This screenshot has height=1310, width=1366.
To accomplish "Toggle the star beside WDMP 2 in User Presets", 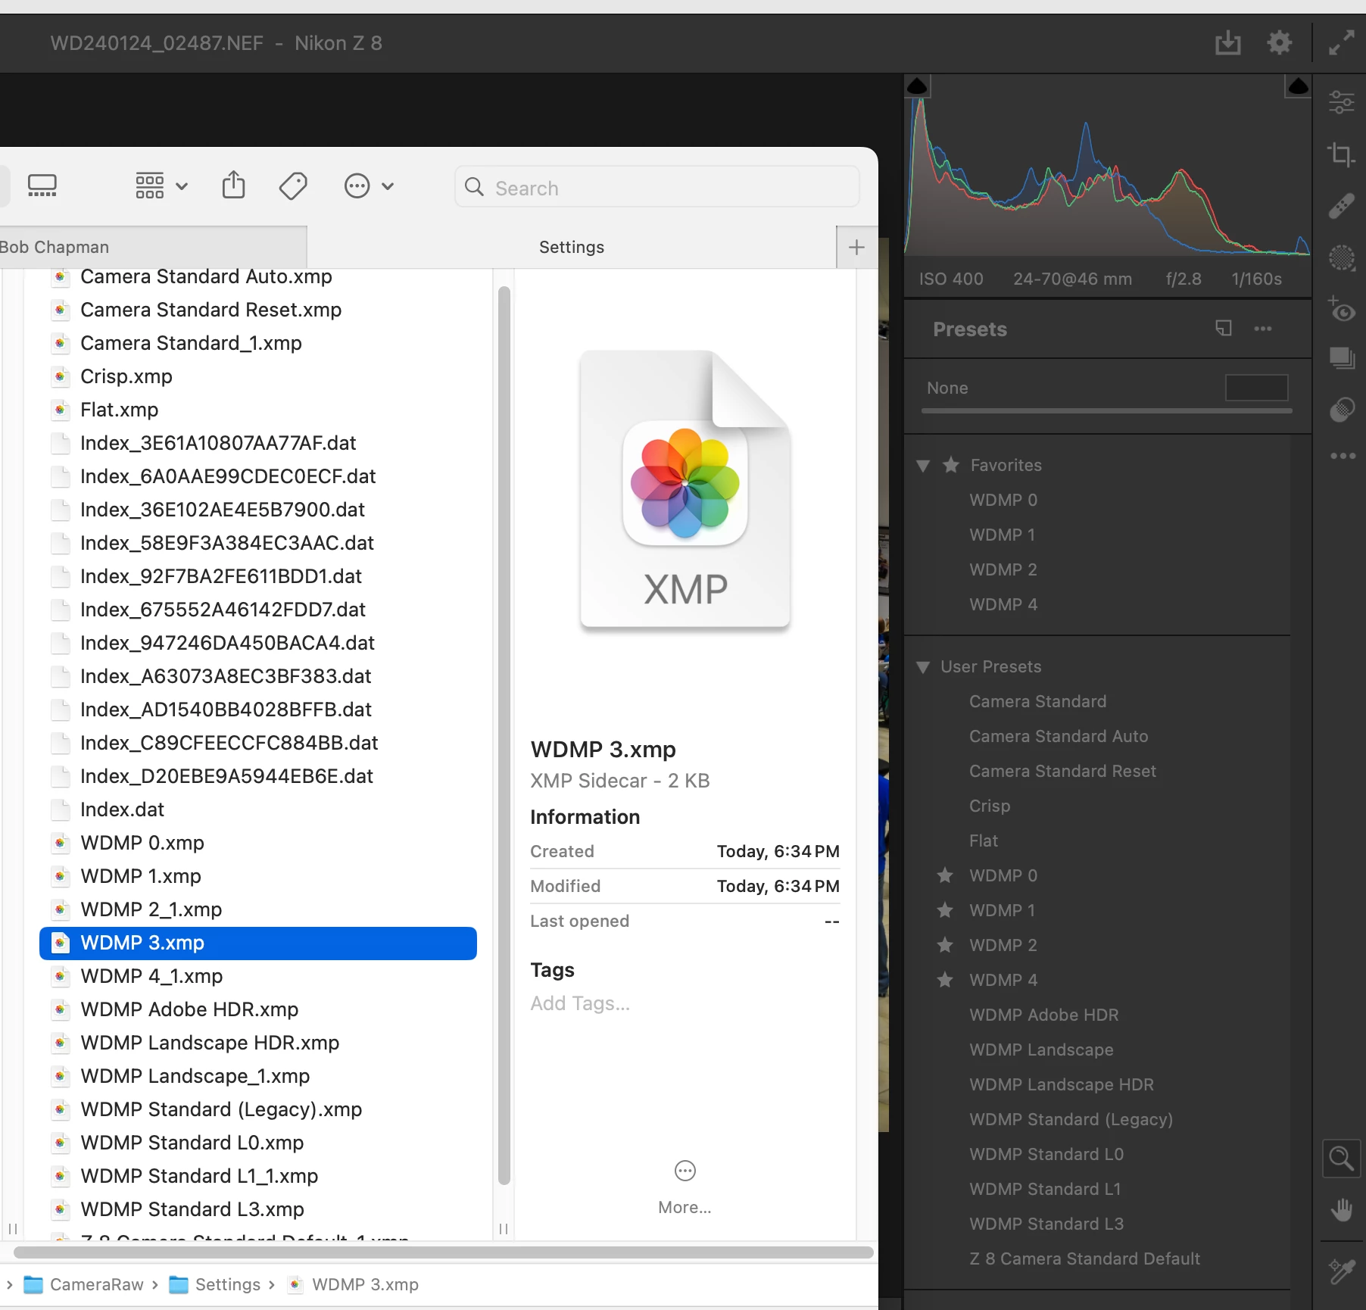I will [x=945, y=945].
